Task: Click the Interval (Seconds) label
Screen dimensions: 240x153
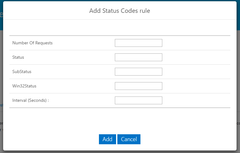Action: coord(31,101)
